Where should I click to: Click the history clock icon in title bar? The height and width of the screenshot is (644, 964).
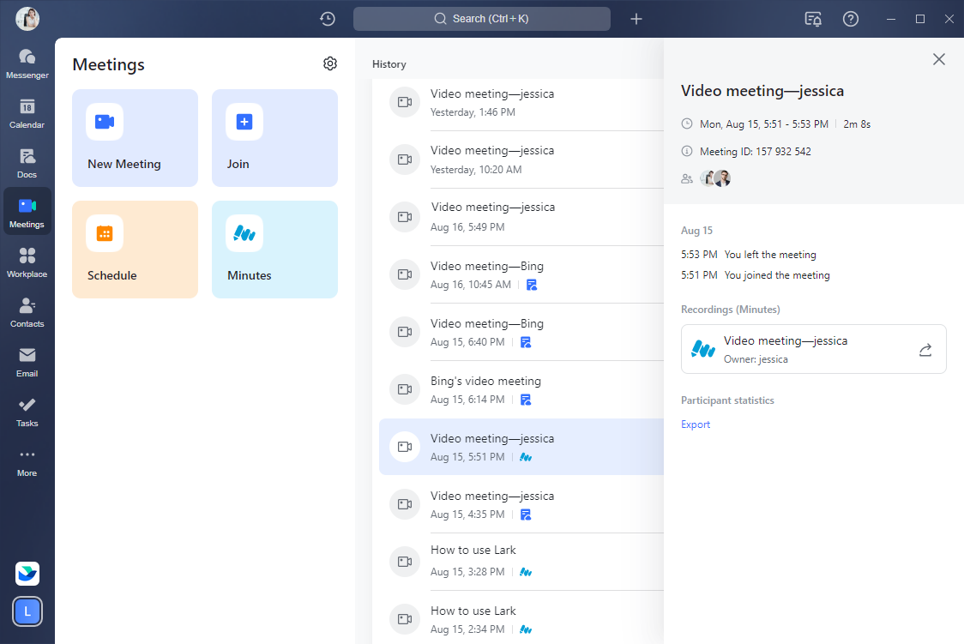pos(328,19)
